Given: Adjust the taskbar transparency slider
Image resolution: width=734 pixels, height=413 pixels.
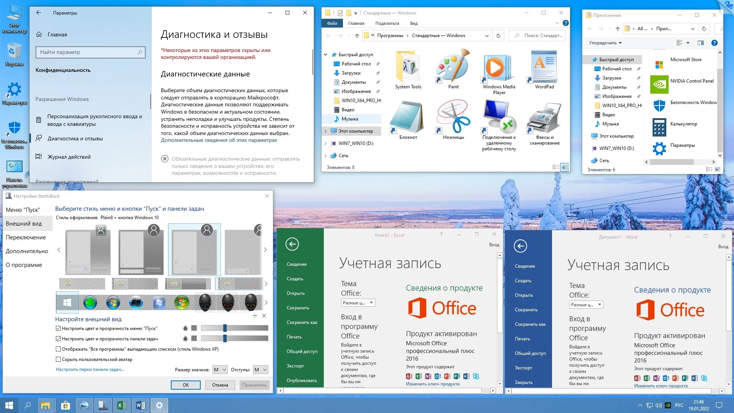Looking at the screenshot, I should point(225,338).
